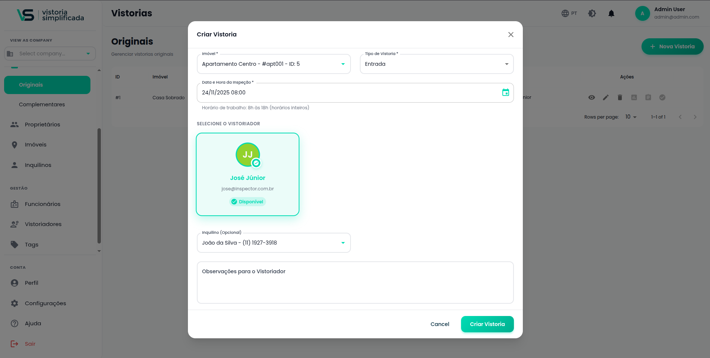710x358 pixels.
Task: Open the calendar date picker icon
Action: click(x=505, y=93)
